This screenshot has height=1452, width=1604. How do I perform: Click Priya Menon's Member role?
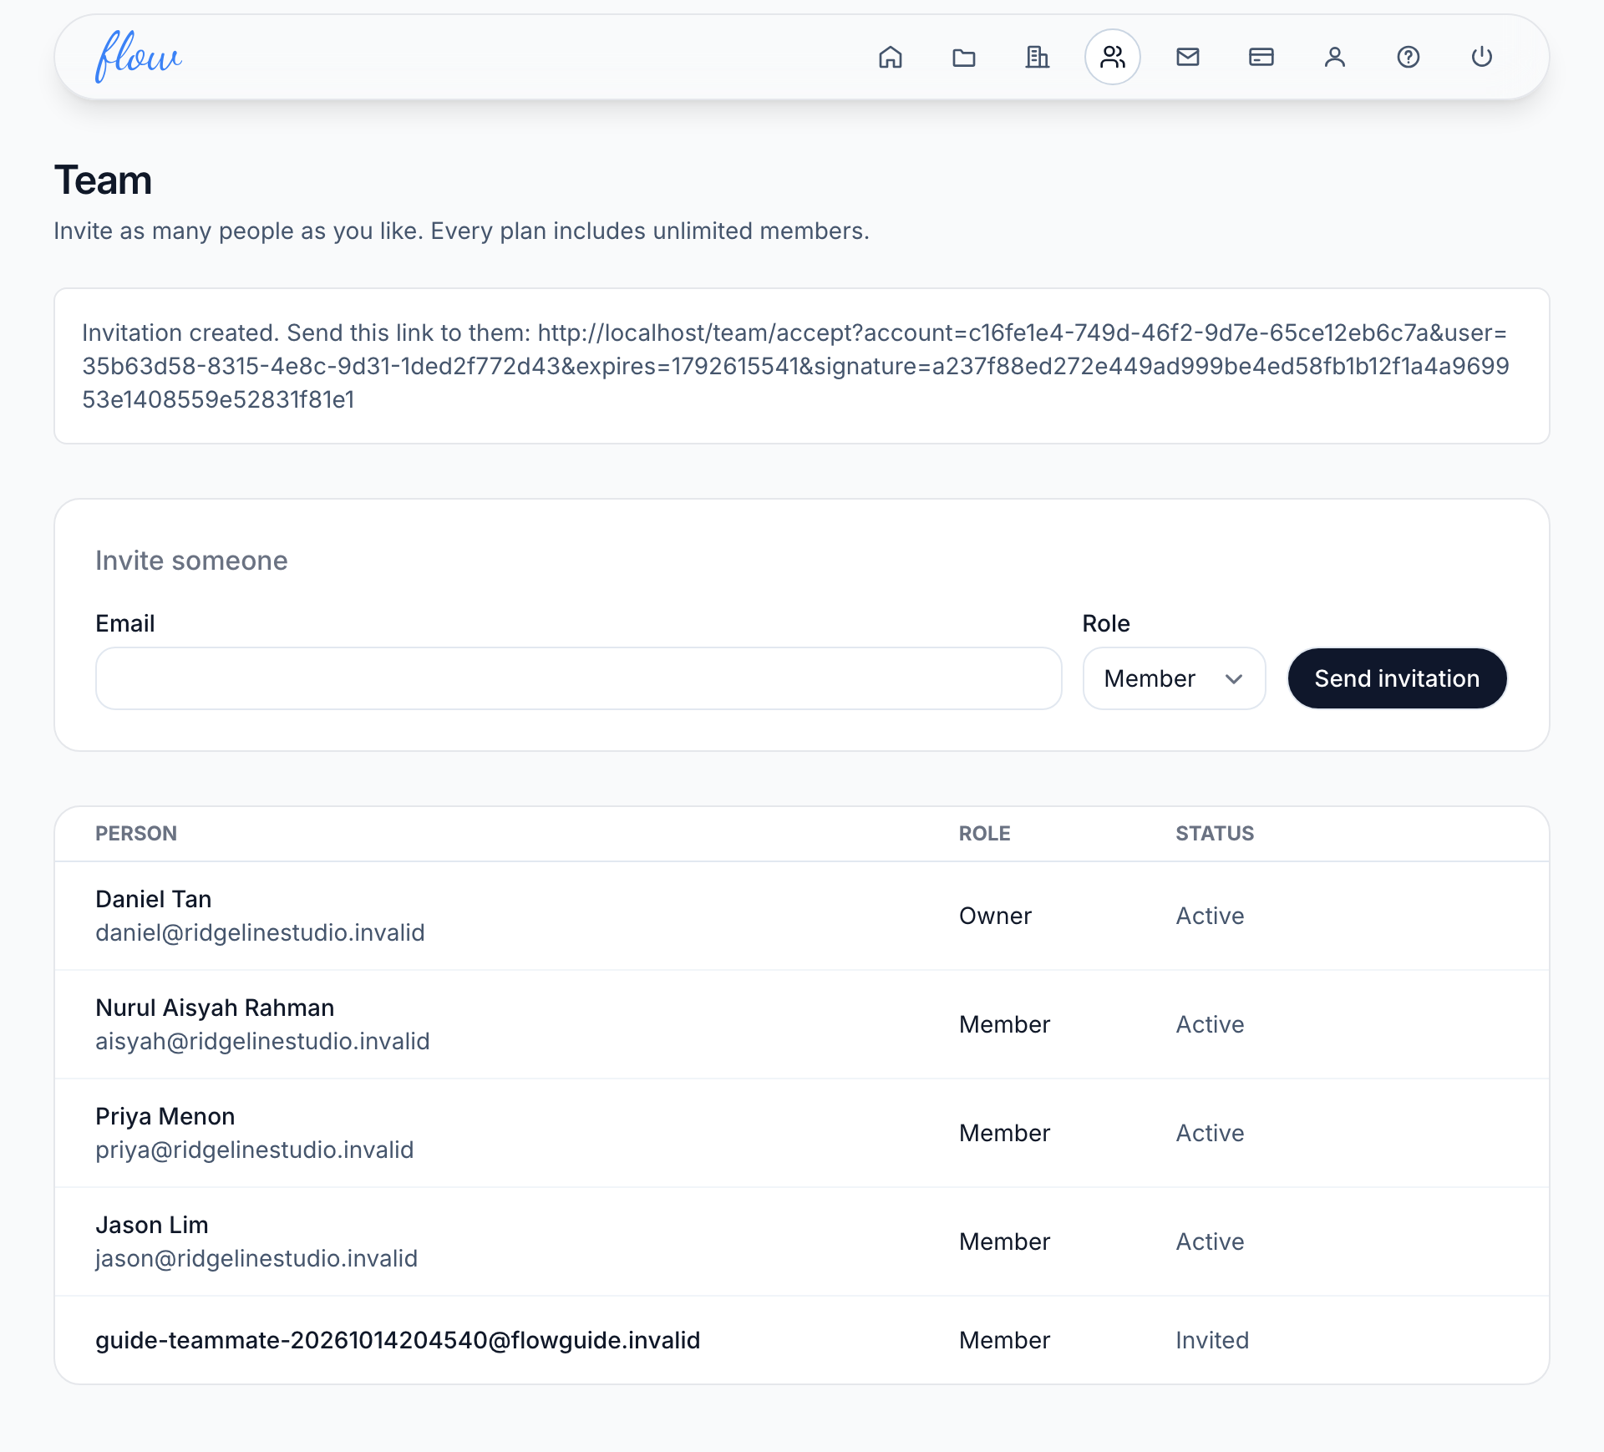1004,1133
